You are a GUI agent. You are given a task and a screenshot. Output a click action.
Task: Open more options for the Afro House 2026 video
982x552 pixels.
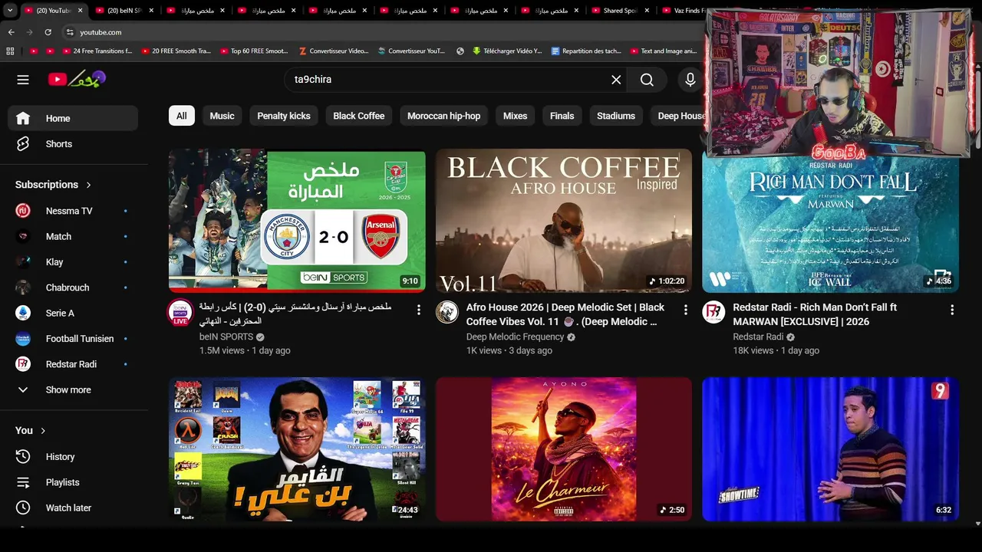[685, 310]
